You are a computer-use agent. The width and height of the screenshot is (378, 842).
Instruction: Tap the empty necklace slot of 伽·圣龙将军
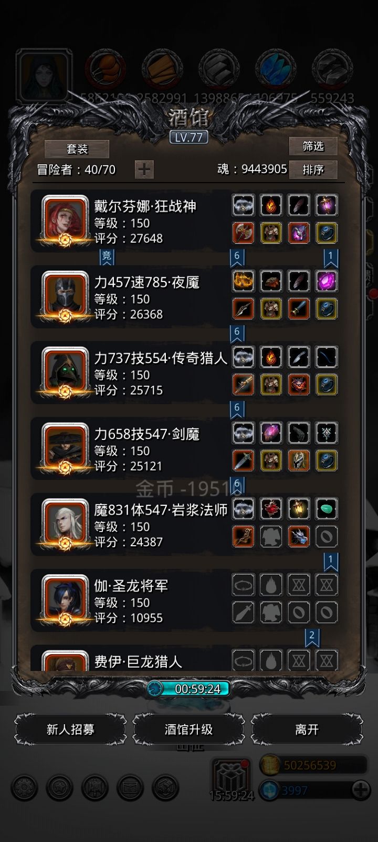click(x=243, y=585)
